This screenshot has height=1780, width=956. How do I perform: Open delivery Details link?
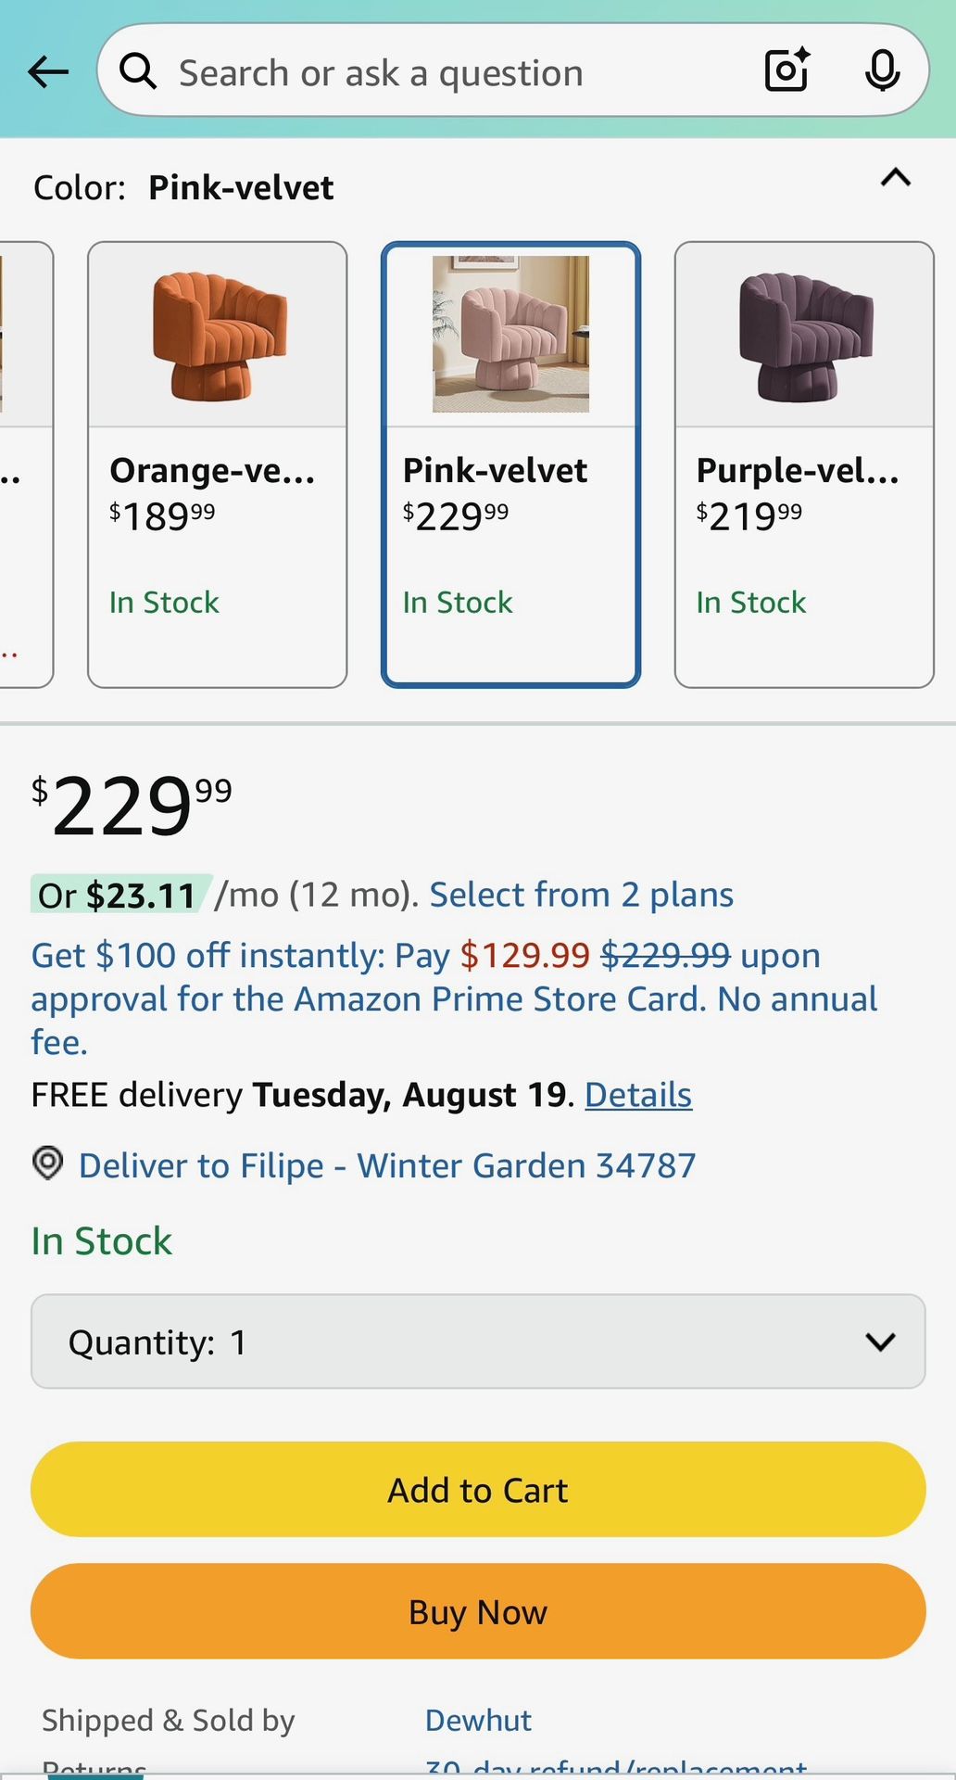pos(638,1095)
